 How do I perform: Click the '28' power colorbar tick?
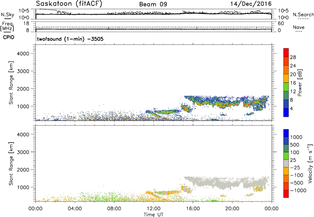(293, 57)
